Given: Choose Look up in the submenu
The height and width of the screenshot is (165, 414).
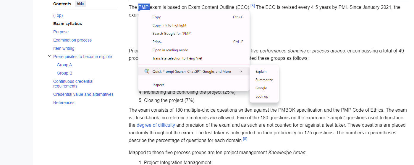Looking at the screenshot, I should tap(264, 96).
